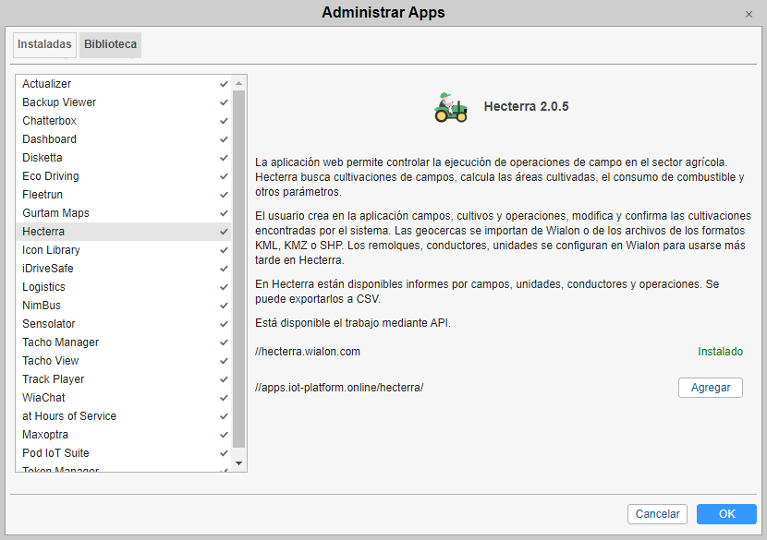Select NimBus app entry
The width and height of the screenshot is (767, 540).
pyautogui.click(x=123, y=306)
